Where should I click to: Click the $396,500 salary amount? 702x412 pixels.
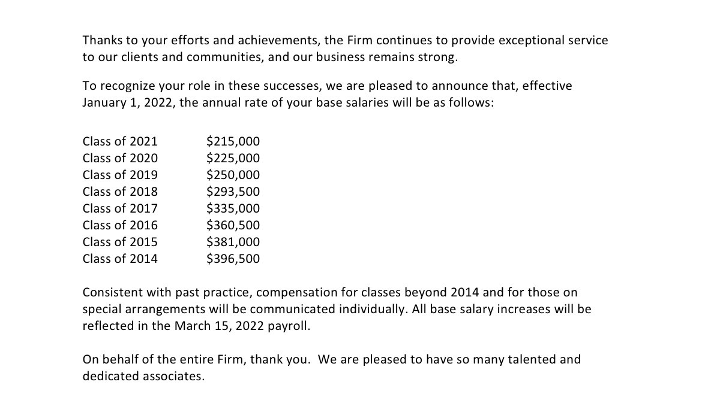click(x=233, y=259)
